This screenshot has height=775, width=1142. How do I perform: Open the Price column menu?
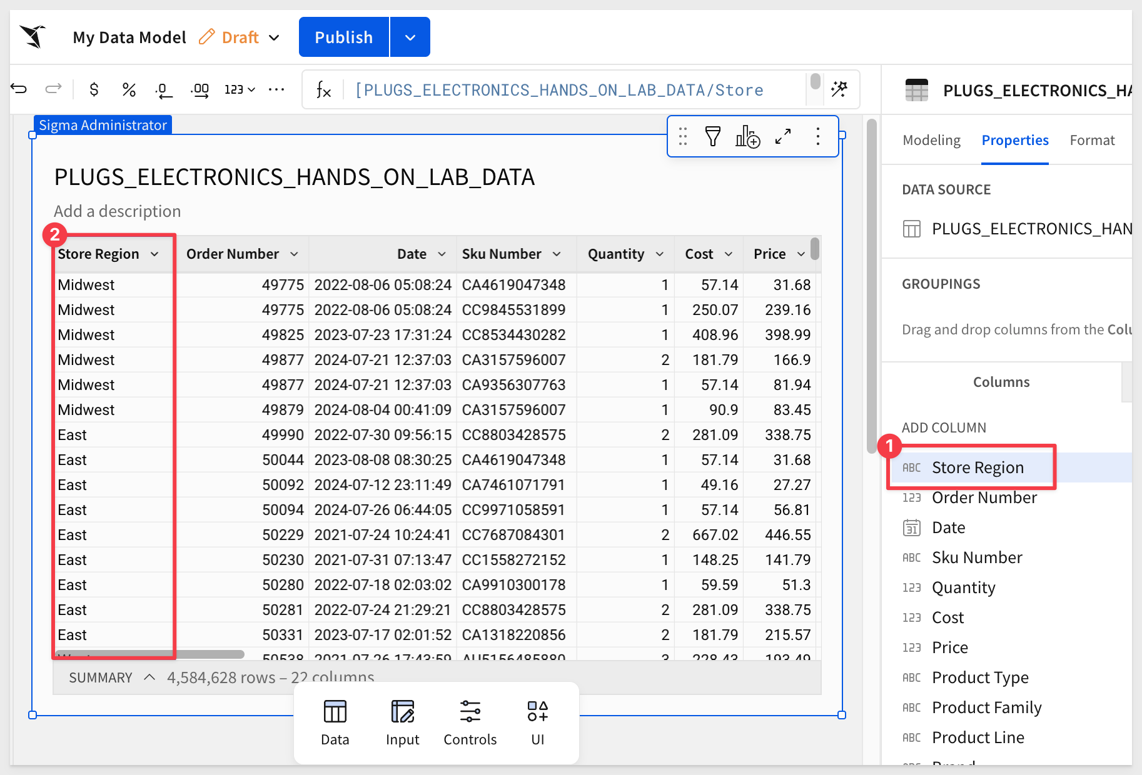[x=801, y=254]
